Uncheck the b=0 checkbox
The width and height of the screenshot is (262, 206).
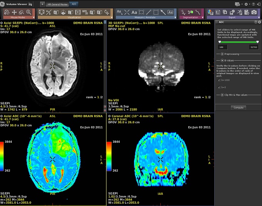[219, 87]
